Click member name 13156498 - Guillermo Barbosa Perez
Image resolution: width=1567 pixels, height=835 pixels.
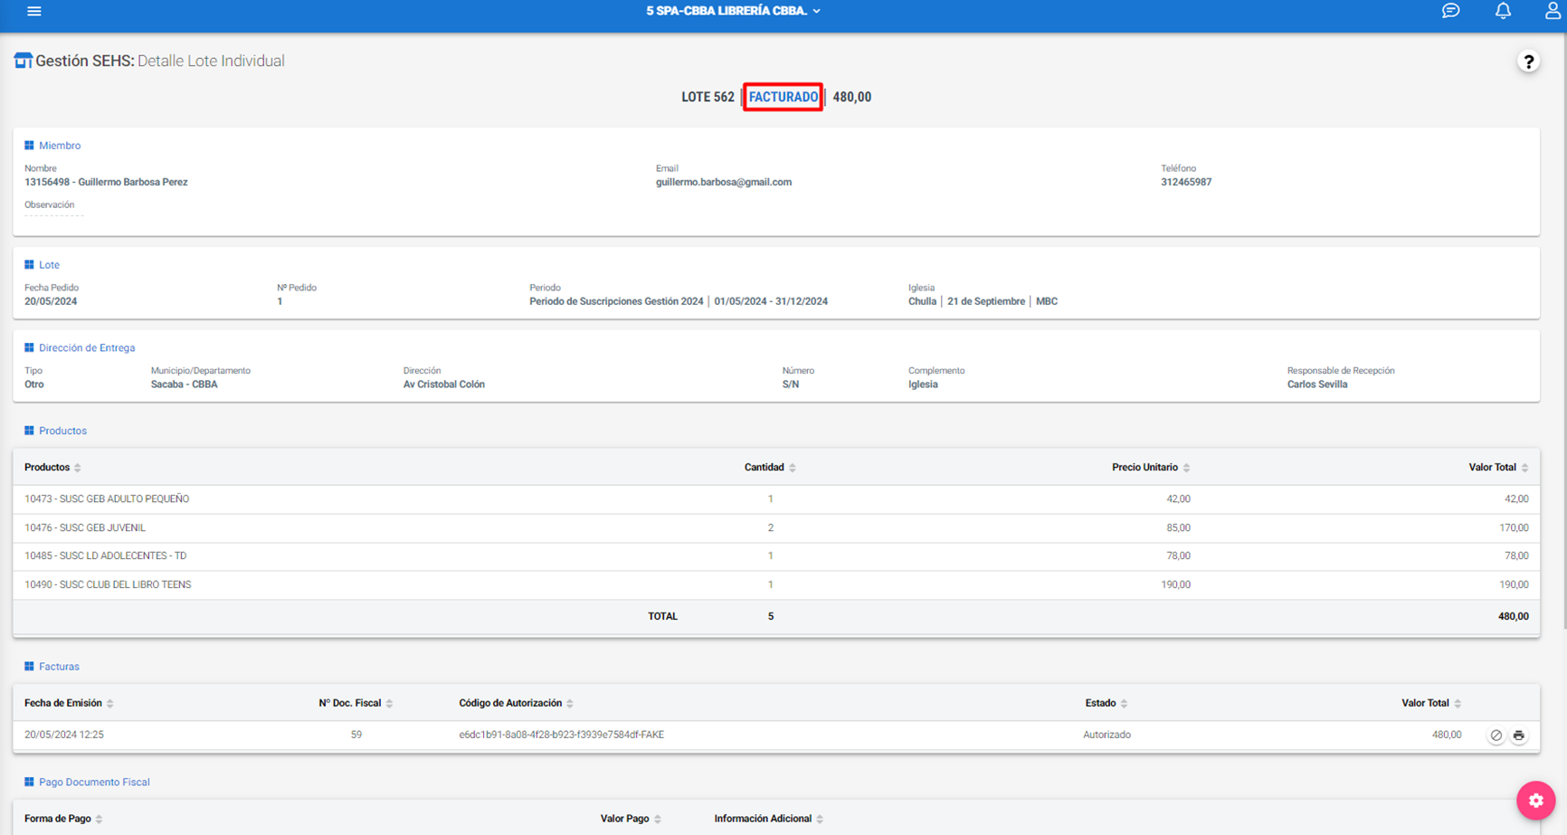click(106, 183)
